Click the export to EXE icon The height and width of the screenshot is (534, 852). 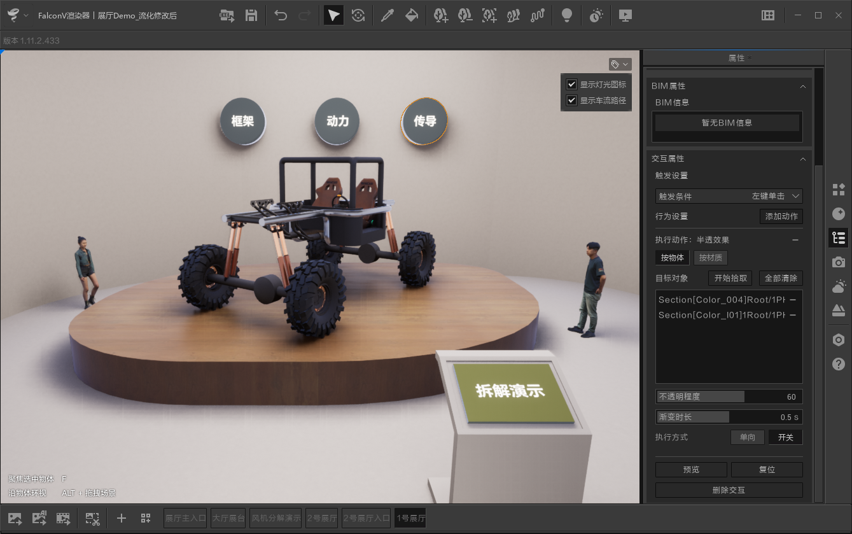[227, 16]
